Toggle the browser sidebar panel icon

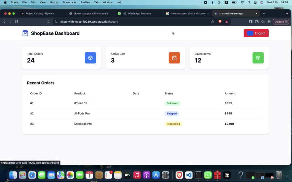click(251, 22)
